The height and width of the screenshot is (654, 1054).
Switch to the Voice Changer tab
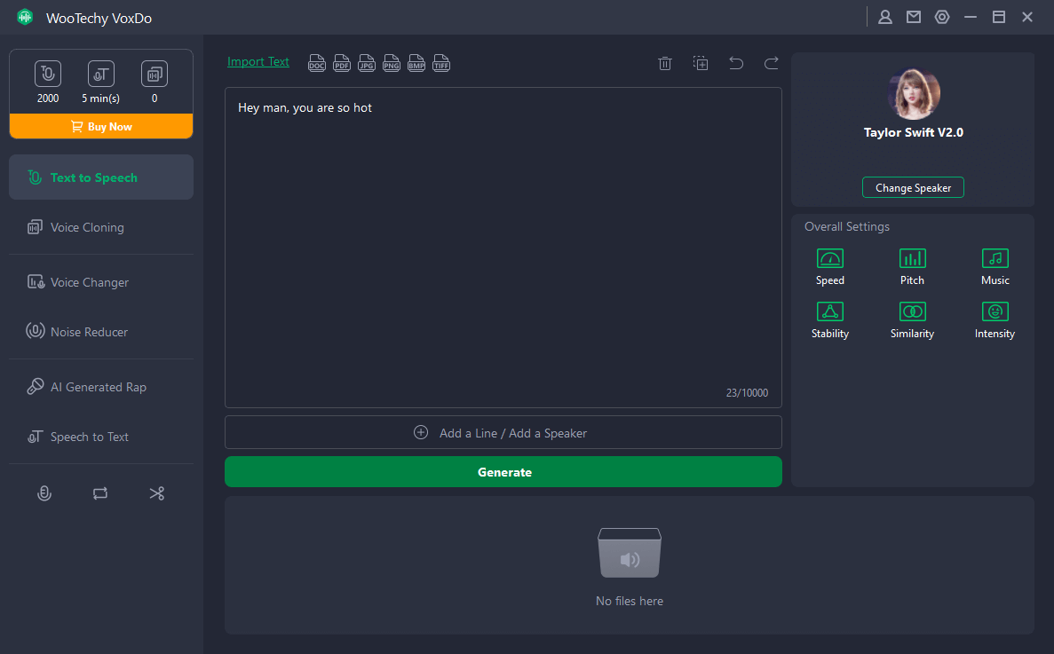[x=90, y=282]
